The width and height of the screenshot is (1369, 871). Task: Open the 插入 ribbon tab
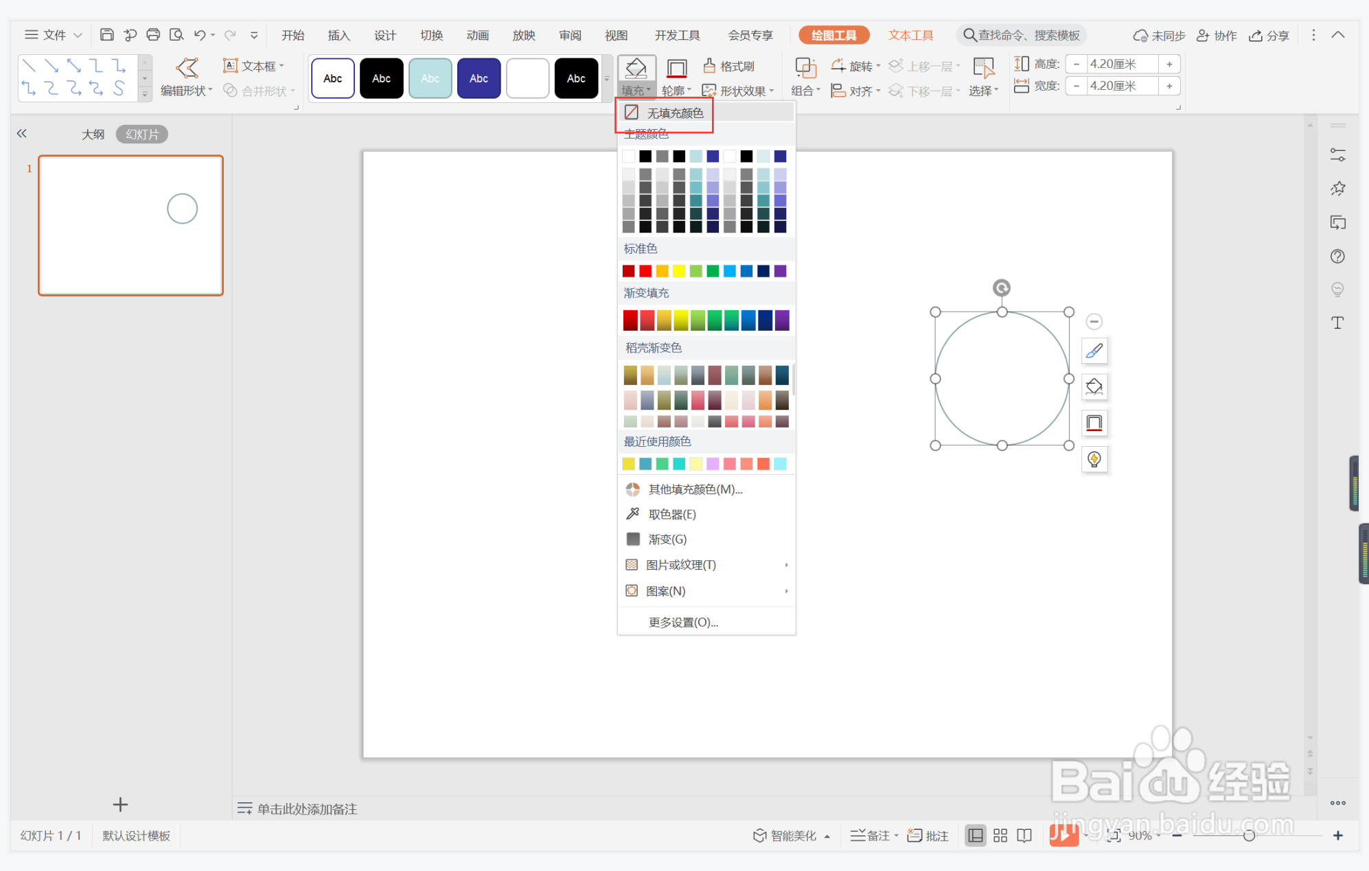coord(338,35)
